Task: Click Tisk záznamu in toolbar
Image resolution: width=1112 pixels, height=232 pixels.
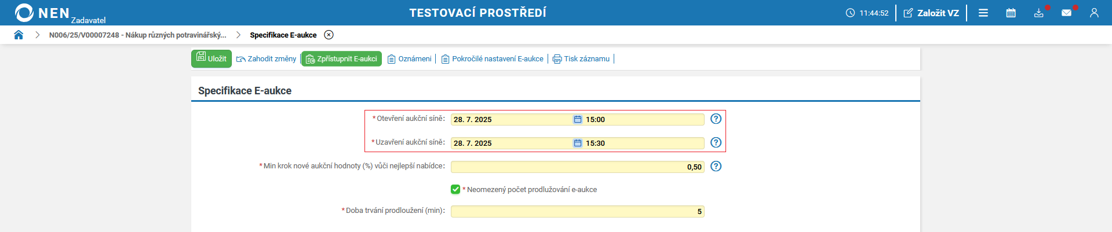Action: 581,58
